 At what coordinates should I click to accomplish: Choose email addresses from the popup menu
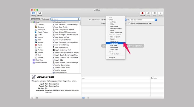pos(116,32)
